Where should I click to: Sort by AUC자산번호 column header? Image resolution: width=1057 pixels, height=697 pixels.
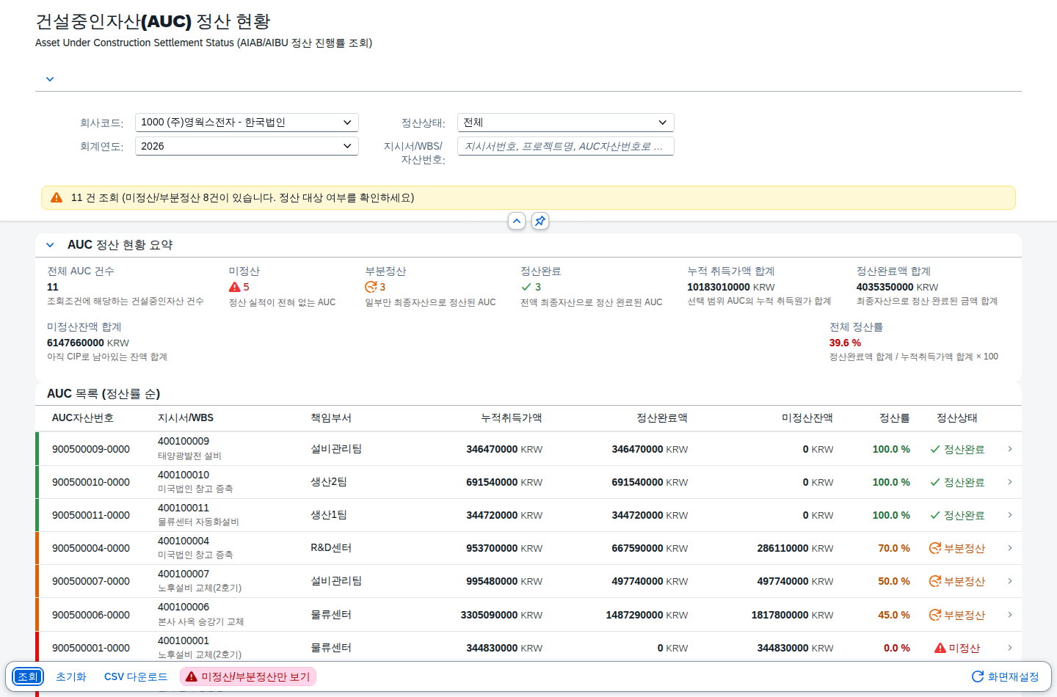[x=83, y=418]
